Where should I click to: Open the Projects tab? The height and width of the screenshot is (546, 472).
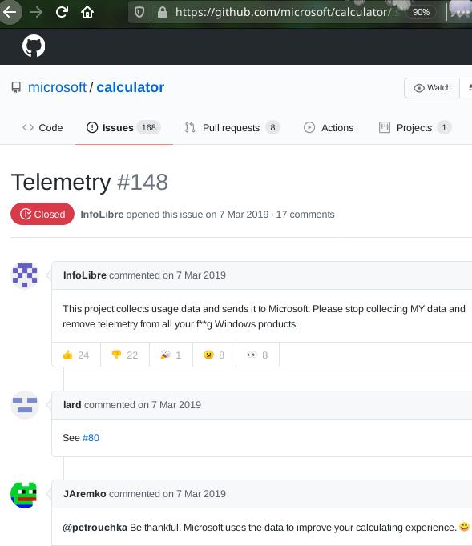415,128
